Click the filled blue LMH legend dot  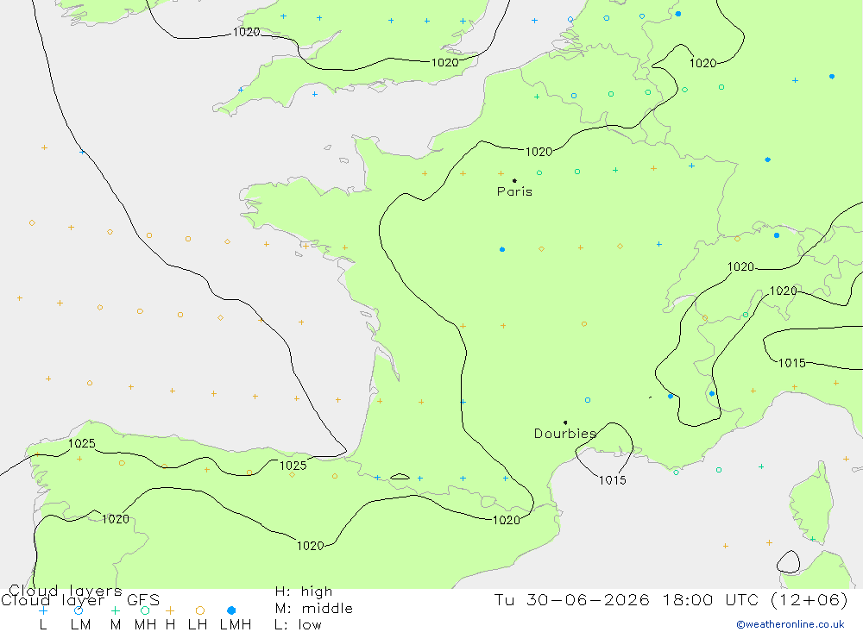(231, 610)
